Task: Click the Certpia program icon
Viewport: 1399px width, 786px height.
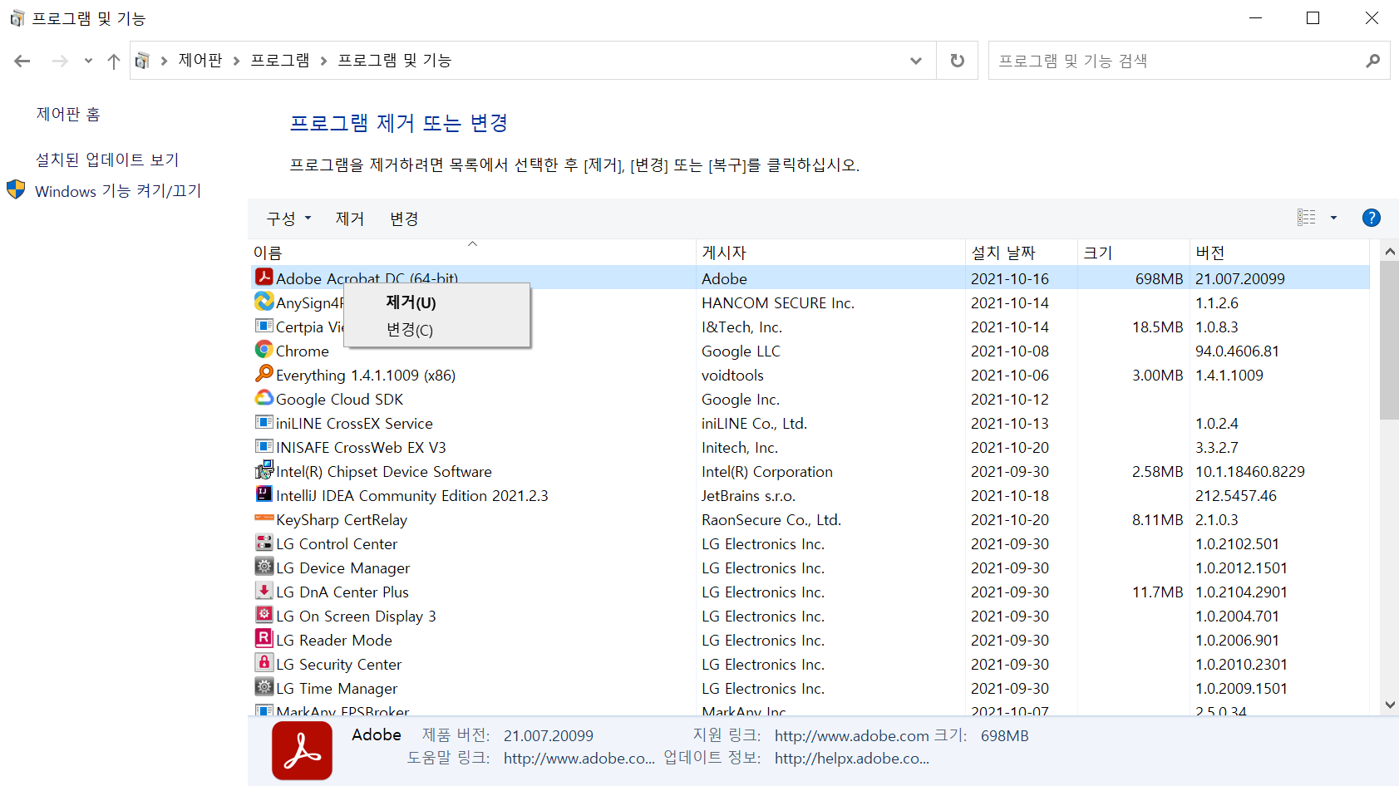Action: coord(264,326)
